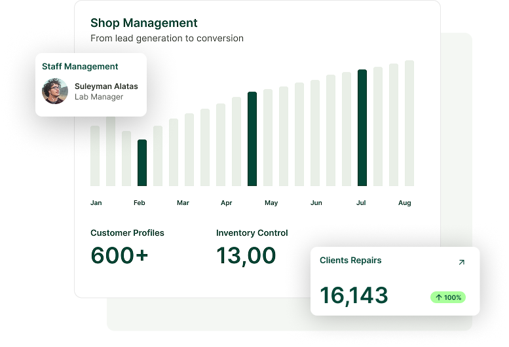Click the dark green February bar
The image size is (509, 347).
(142, 162)
